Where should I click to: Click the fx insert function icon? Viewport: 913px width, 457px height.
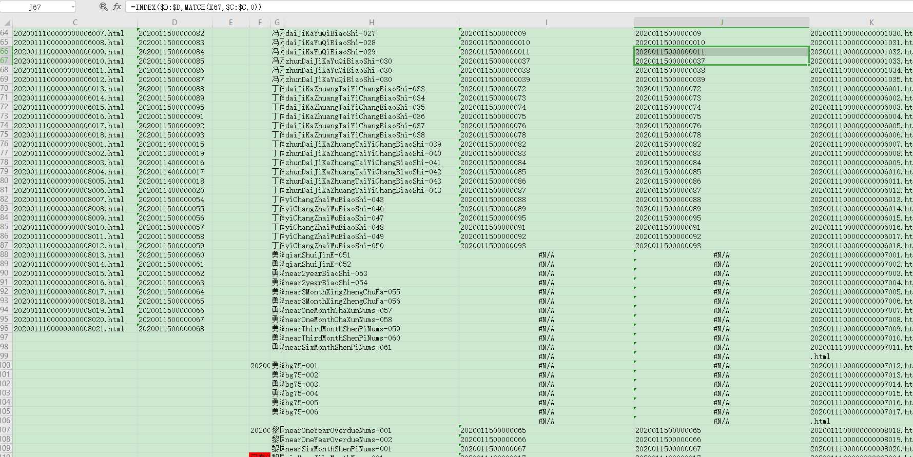coord(117,7)
